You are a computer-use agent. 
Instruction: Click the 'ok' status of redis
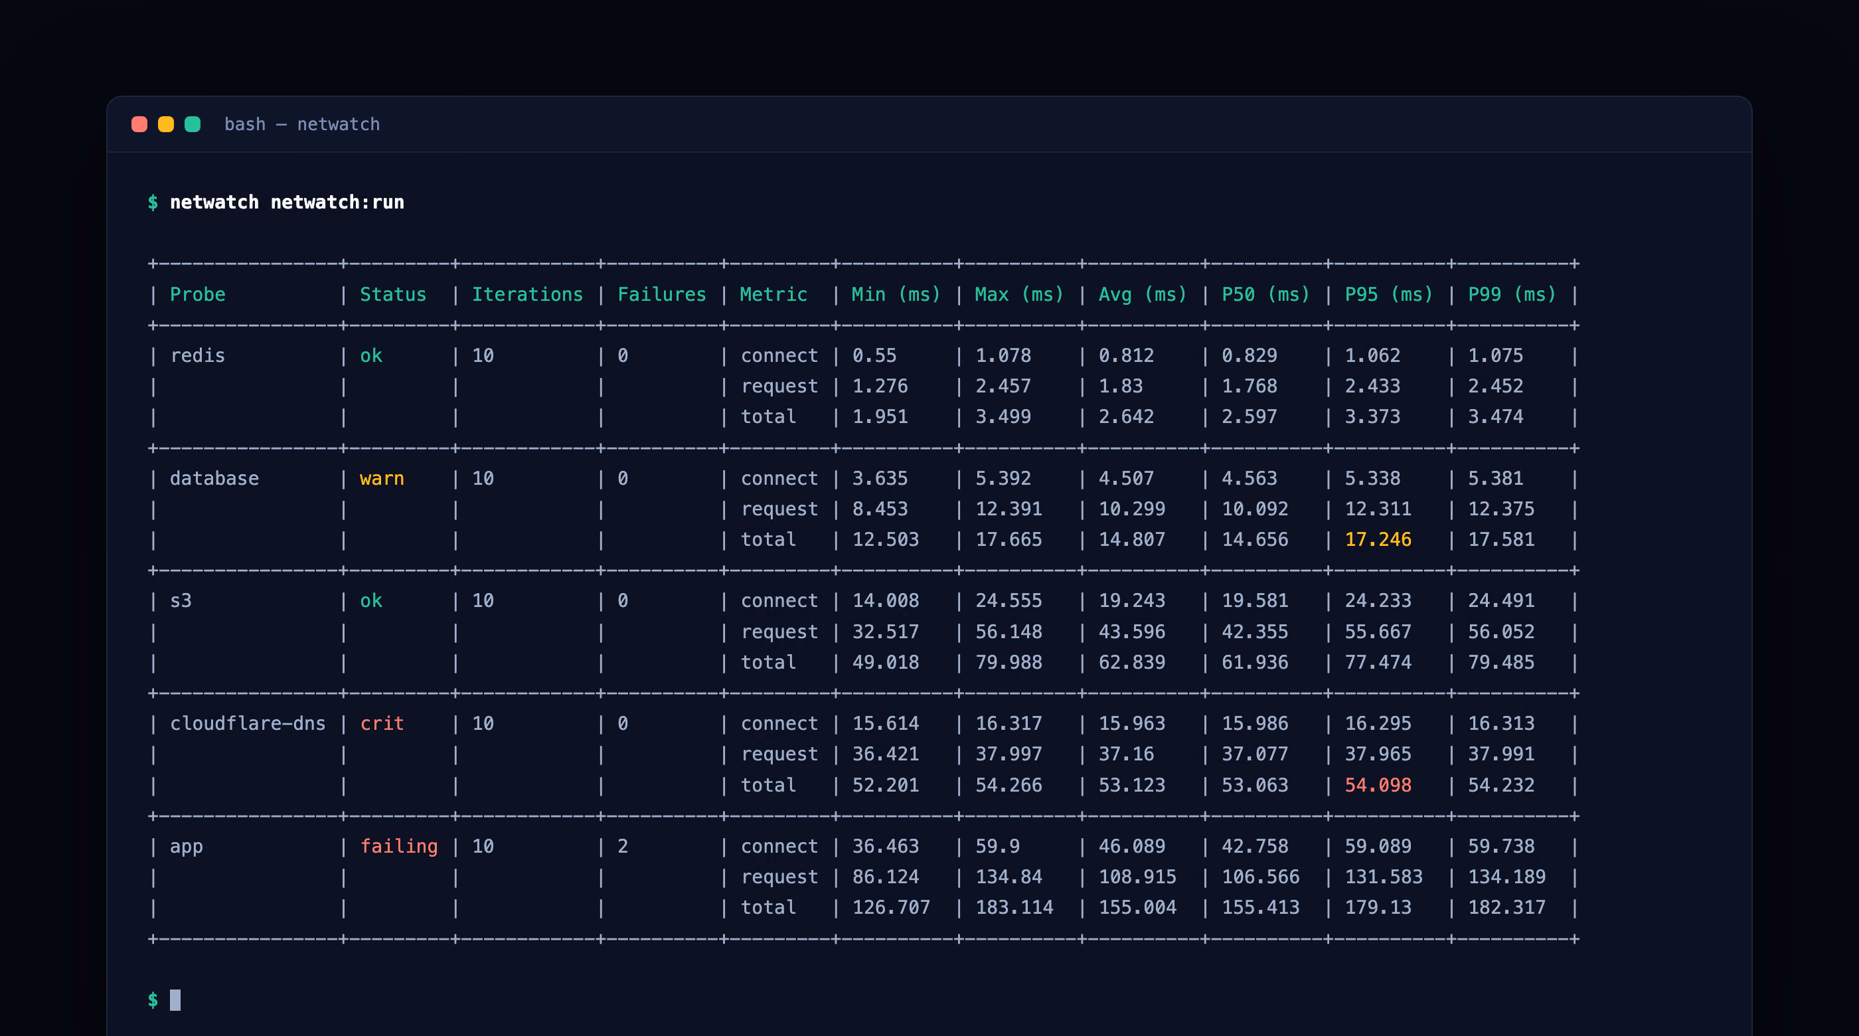point(371,355)
